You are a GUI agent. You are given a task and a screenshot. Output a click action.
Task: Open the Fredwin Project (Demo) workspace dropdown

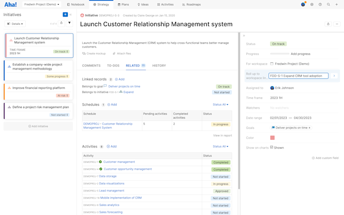(42, 5)
